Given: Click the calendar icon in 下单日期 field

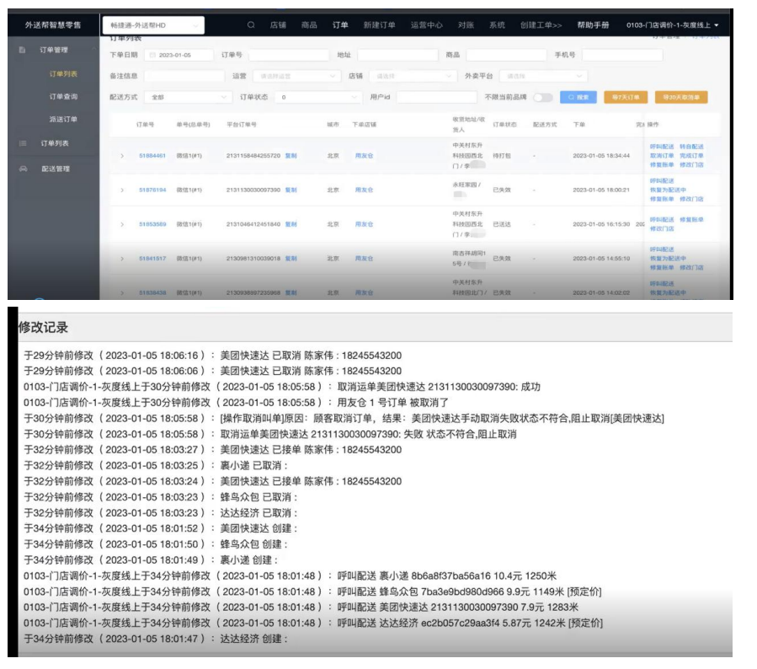Looking at the screenshot, I should point(152,55).
